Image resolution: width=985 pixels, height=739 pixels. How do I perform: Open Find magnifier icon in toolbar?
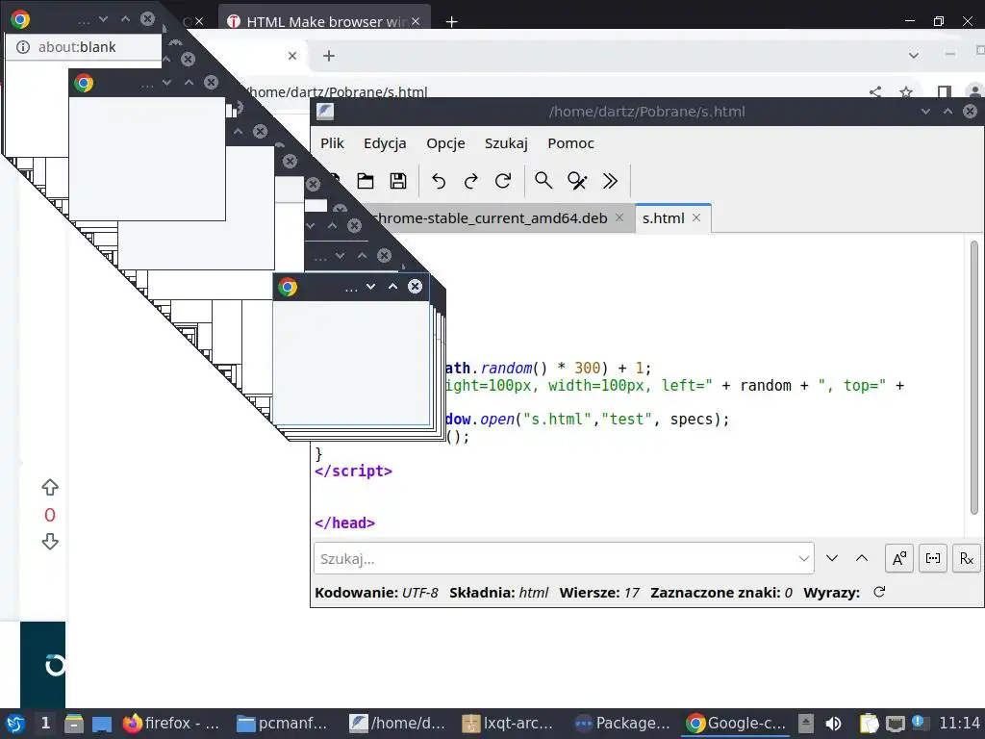pyautogui.click(x=543, y=181)
